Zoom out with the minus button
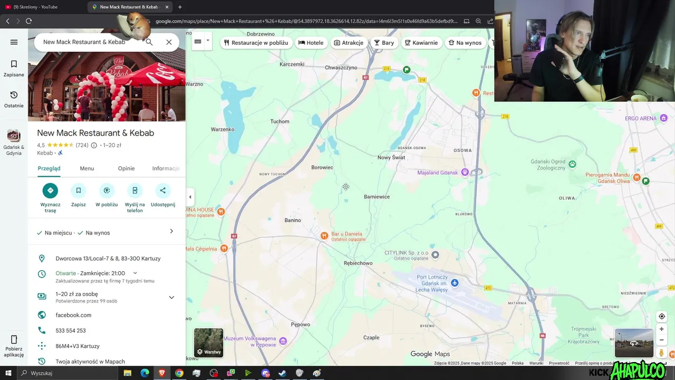Viewport: 675px width, 380px height. pos(661,340)
